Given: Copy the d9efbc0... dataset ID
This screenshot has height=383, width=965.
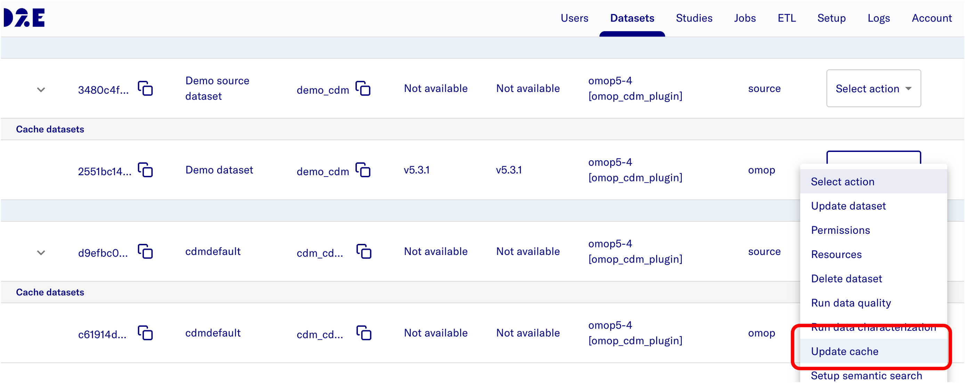Looking at the screenshot, I should (x=145, y=252).
